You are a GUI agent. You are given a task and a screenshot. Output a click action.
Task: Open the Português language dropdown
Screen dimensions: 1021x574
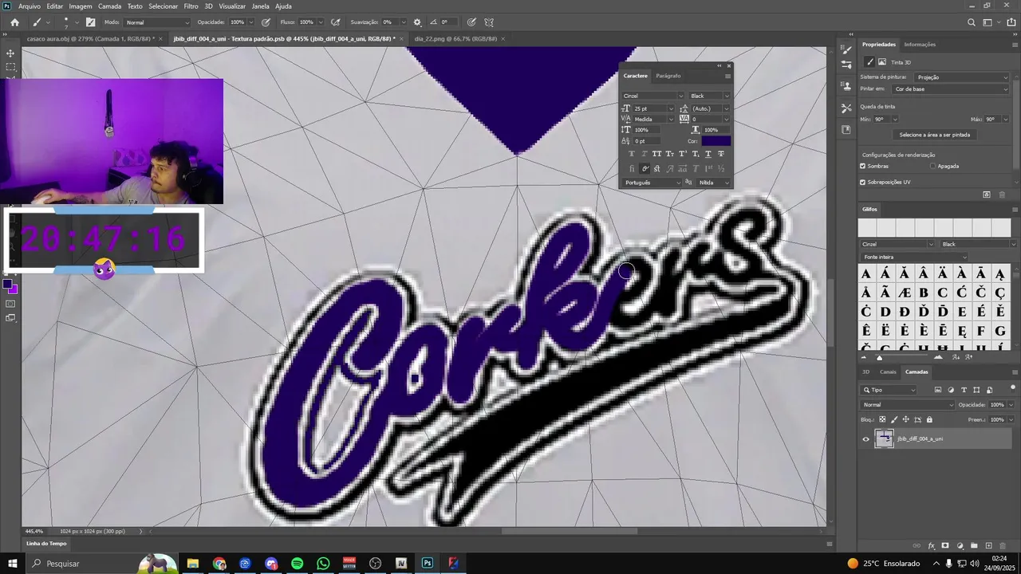[x=652, y=183]
